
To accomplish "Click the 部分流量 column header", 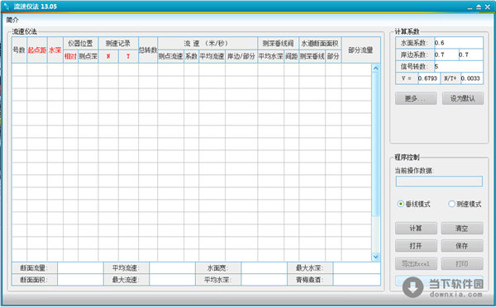I will tap(360, 50).
